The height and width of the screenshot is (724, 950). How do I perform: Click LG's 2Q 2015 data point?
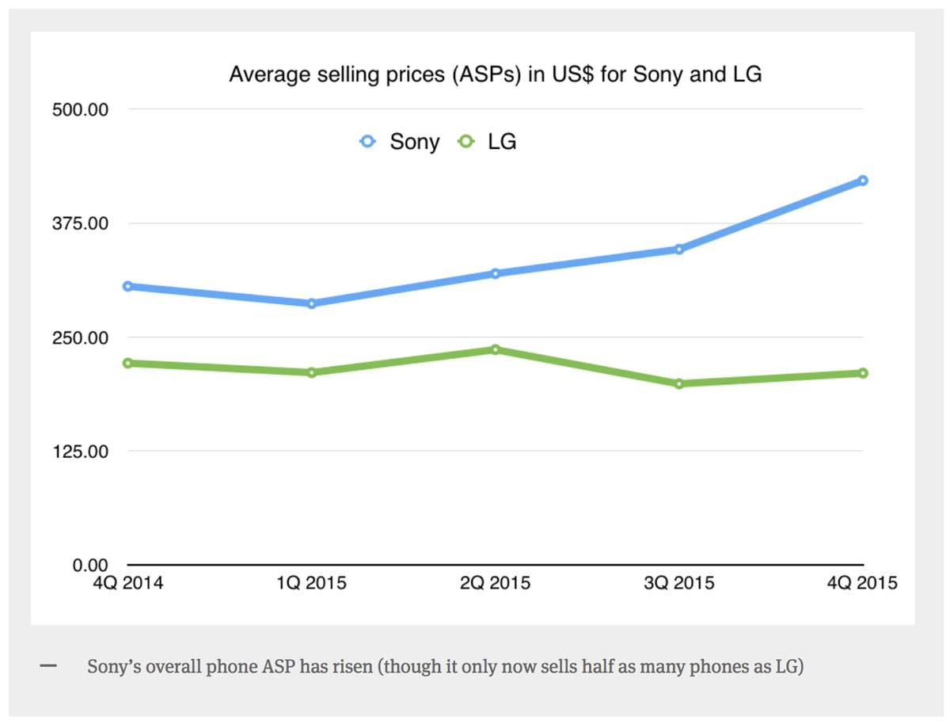coord(495,349)
